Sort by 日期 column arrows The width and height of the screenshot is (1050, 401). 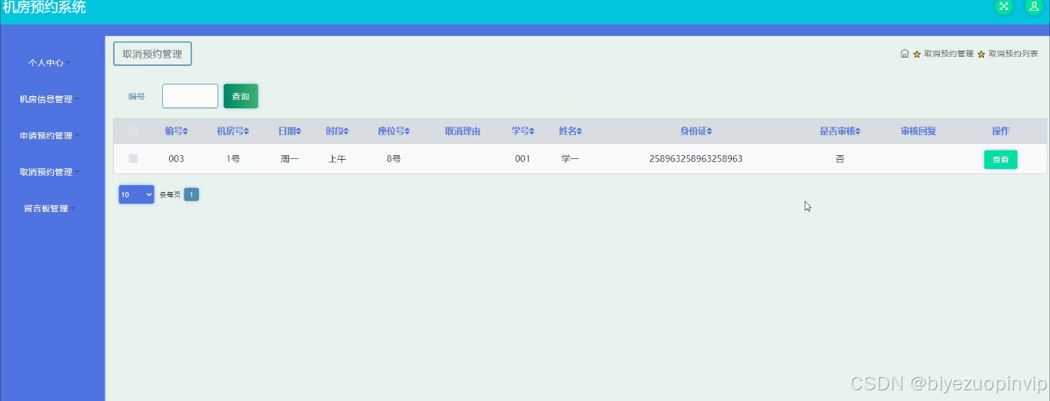(299, 131)
